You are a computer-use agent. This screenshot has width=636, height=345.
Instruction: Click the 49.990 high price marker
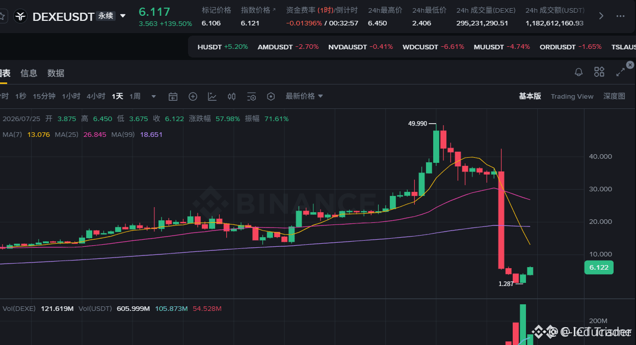[417, 124]
